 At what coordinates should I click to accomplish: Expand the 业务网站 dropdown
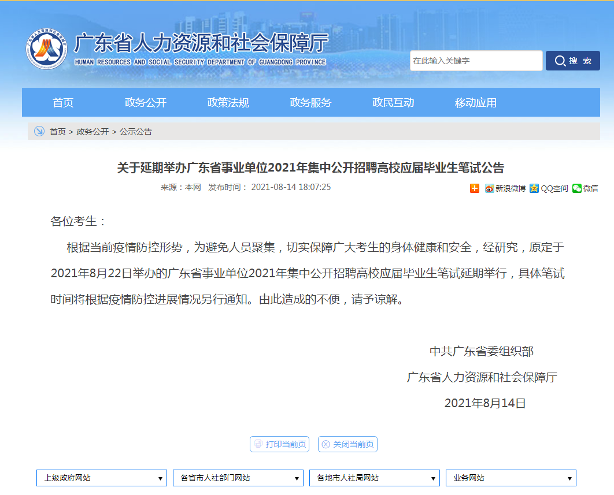511,478
